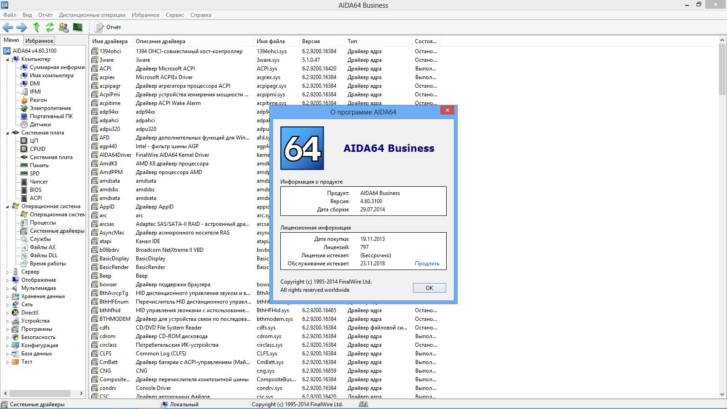The width and height of the screenshot is (727, 409).
Task: Sort by the Описание драйвера column header
Action: tap(193, 41)
